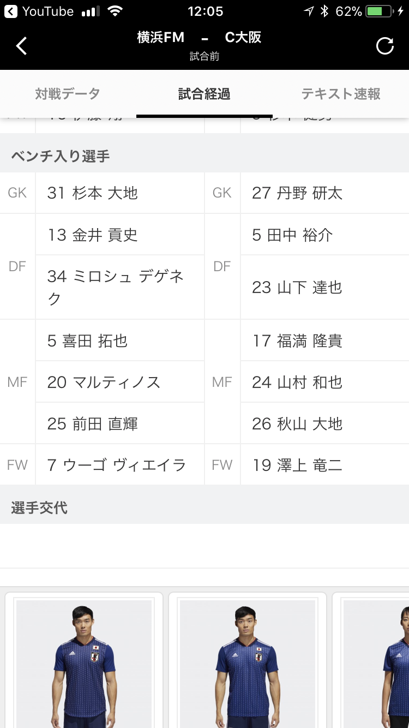
Task: Switch to the 対戦データ tab
Action: tap(68, 94)
